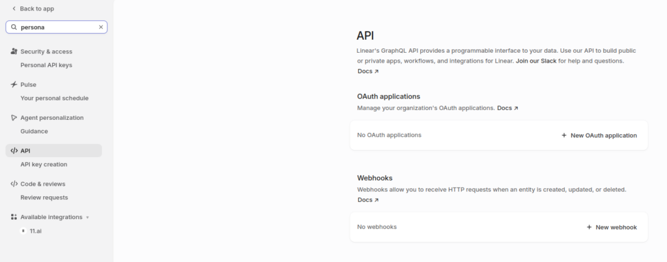Open the Docs link under Webhooks
Image resolution: width=667 pixels, height=262 pixels.
pos(368,200)
